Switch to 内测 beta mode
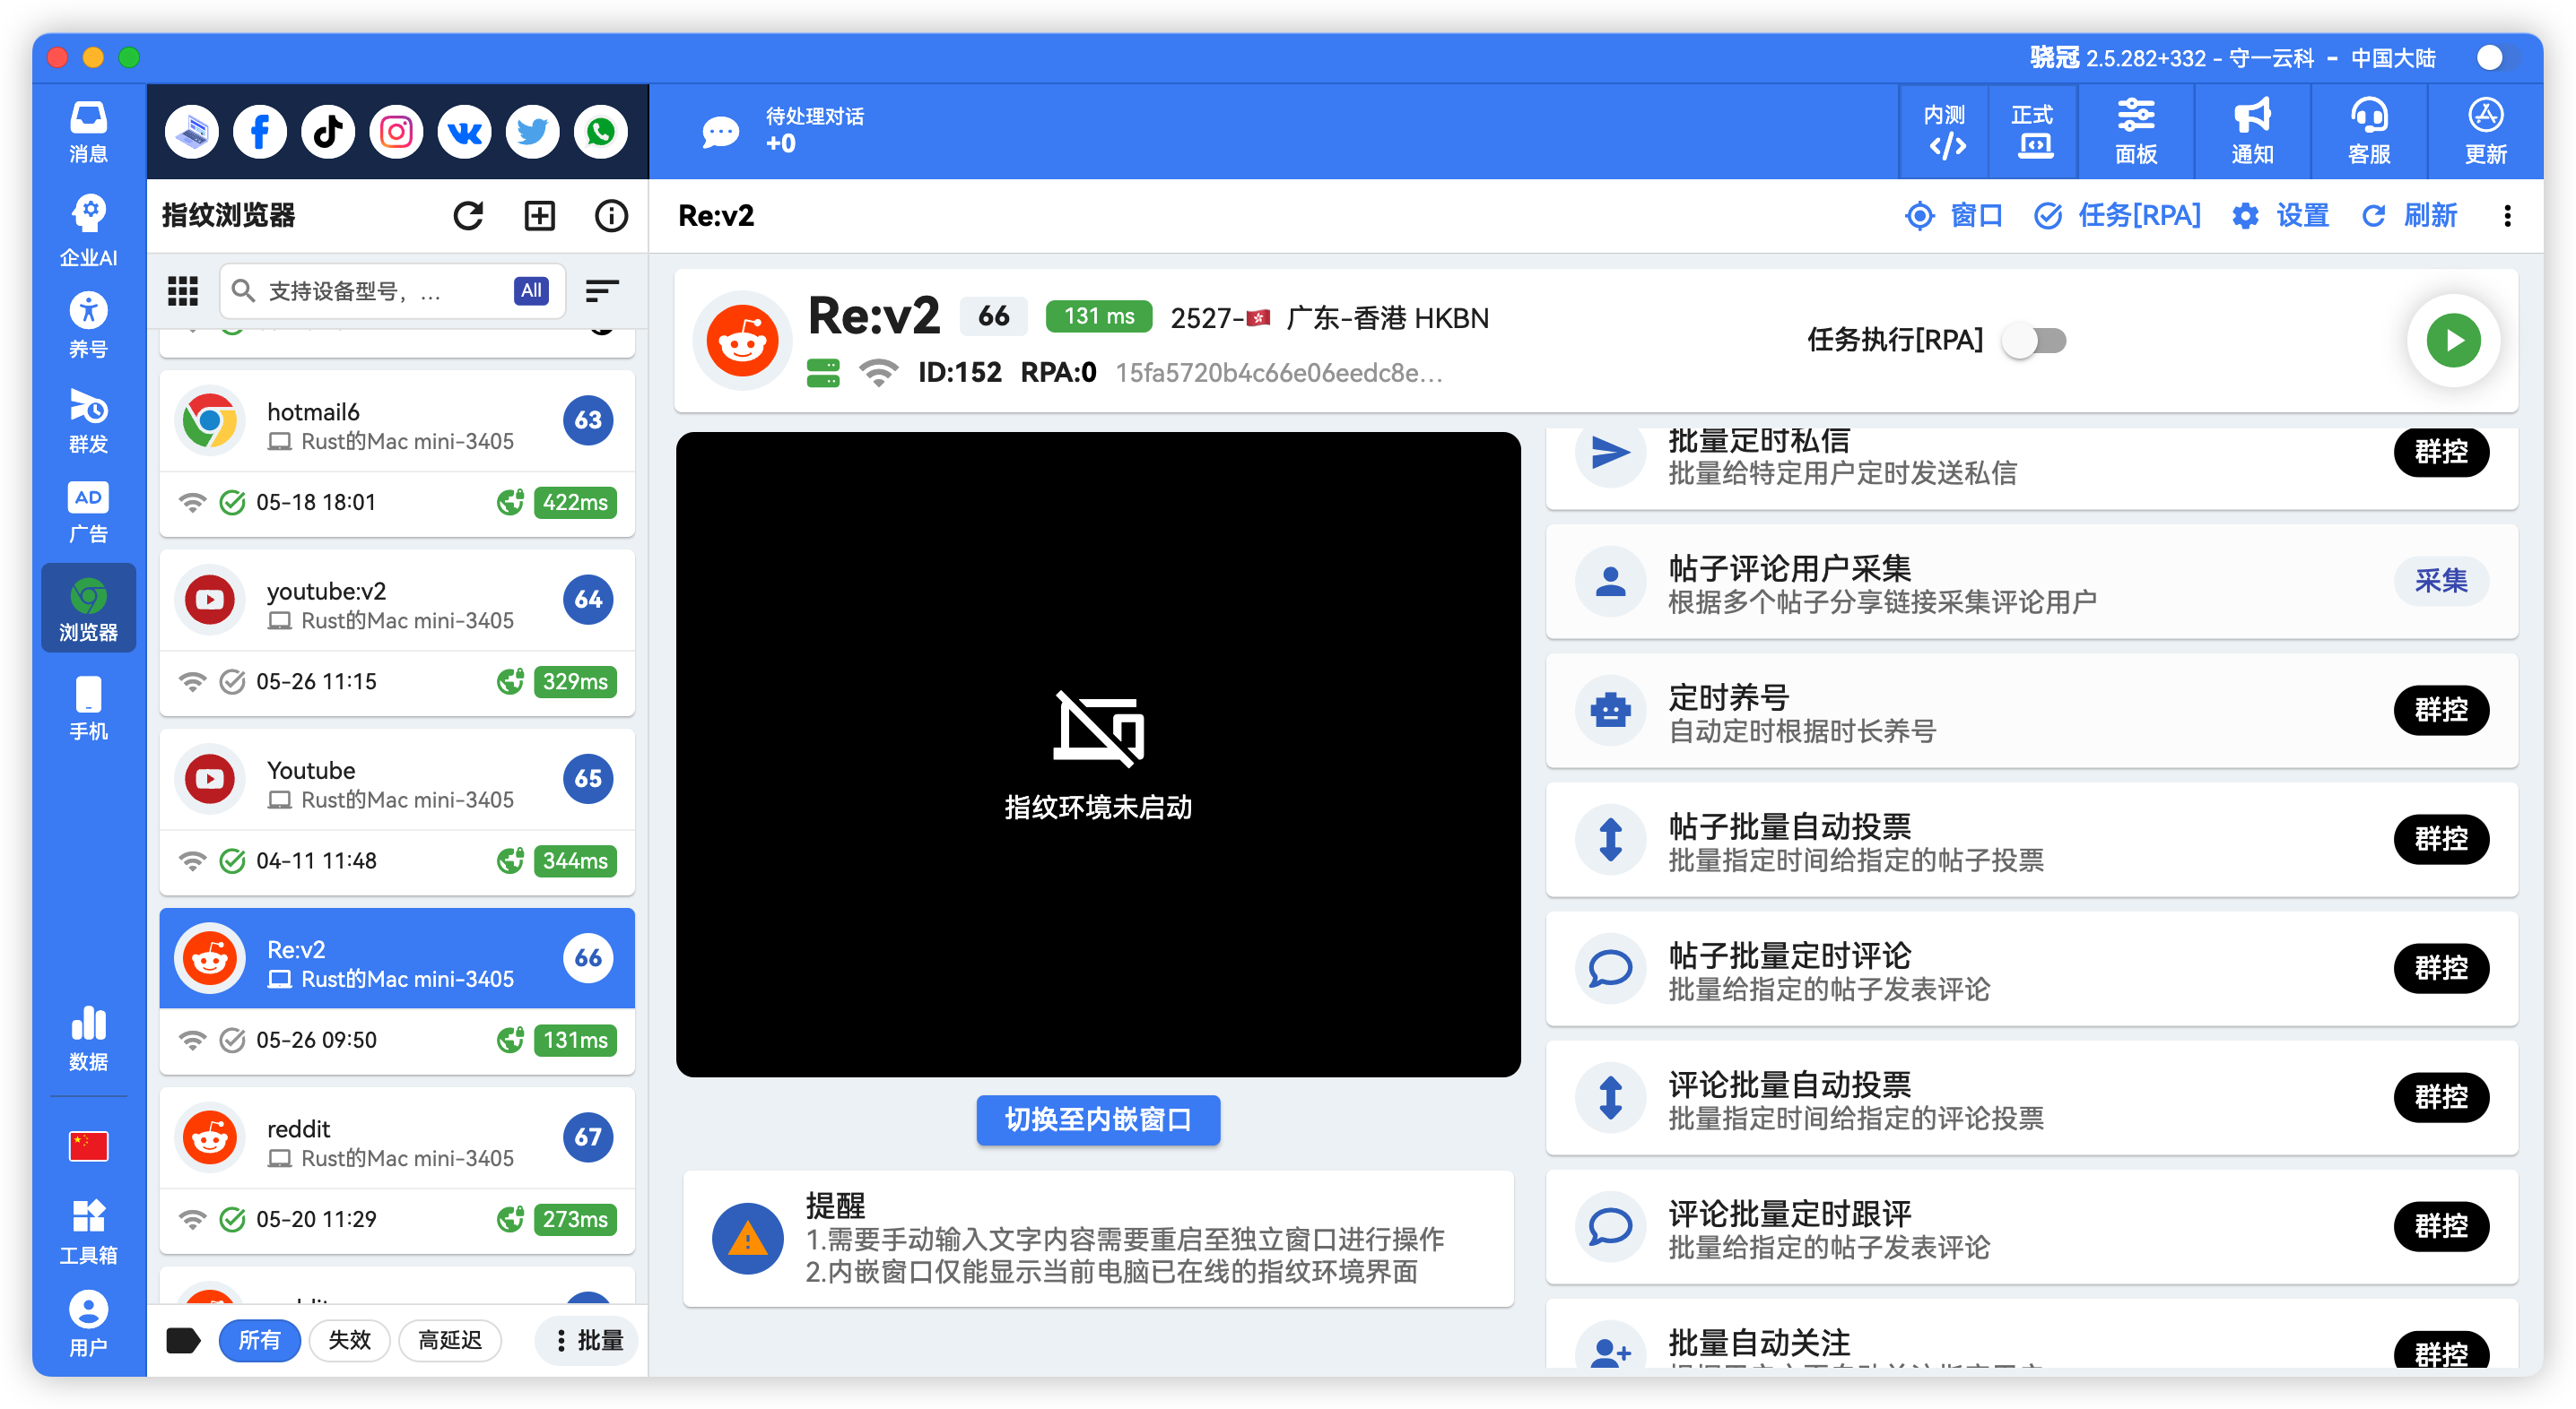The width and height of the screenshot is (2576, 1409). point(1945,132)
